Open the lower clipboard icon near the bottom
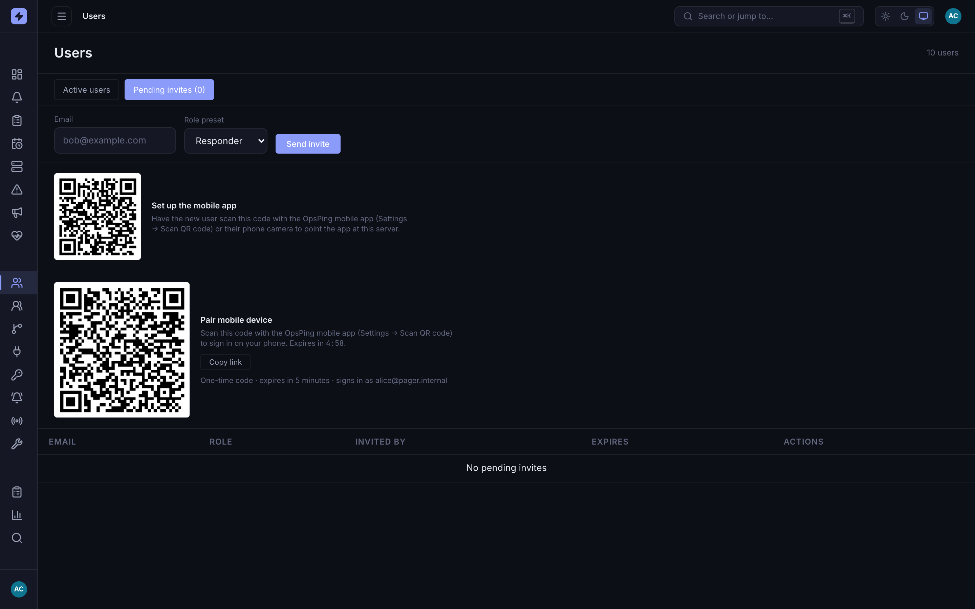The image size is (975, 609). [17, 492]
